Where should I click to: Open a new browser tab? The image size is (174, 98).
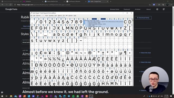pyautogui.click(x=111, y=1)
